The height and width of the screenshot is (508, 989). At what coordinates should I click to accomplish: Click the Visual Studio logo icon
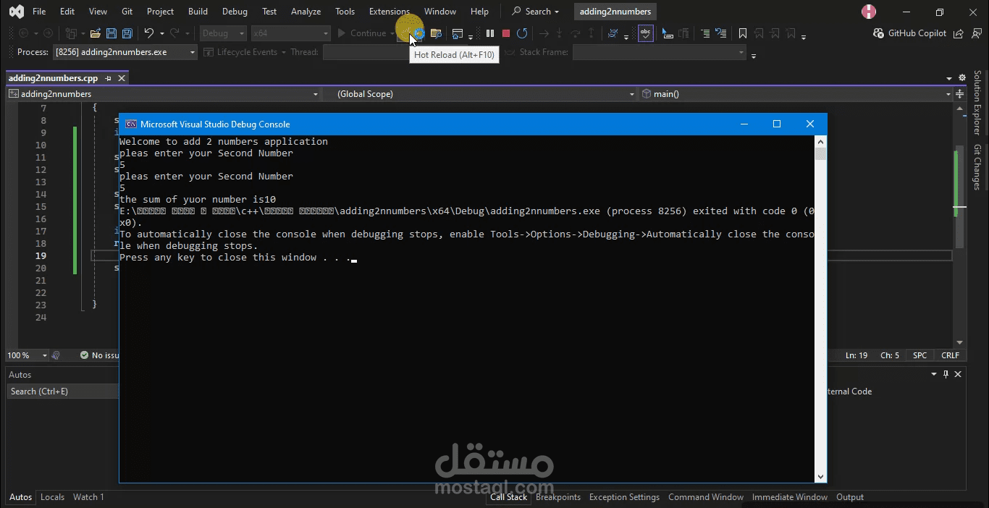coord(16,12)
